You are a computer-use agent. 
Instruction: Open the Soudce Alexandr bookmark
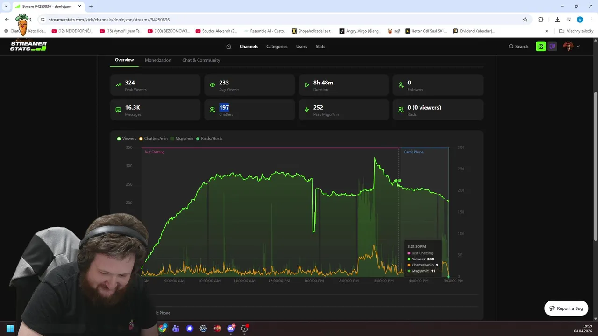(x=216, y=31)
